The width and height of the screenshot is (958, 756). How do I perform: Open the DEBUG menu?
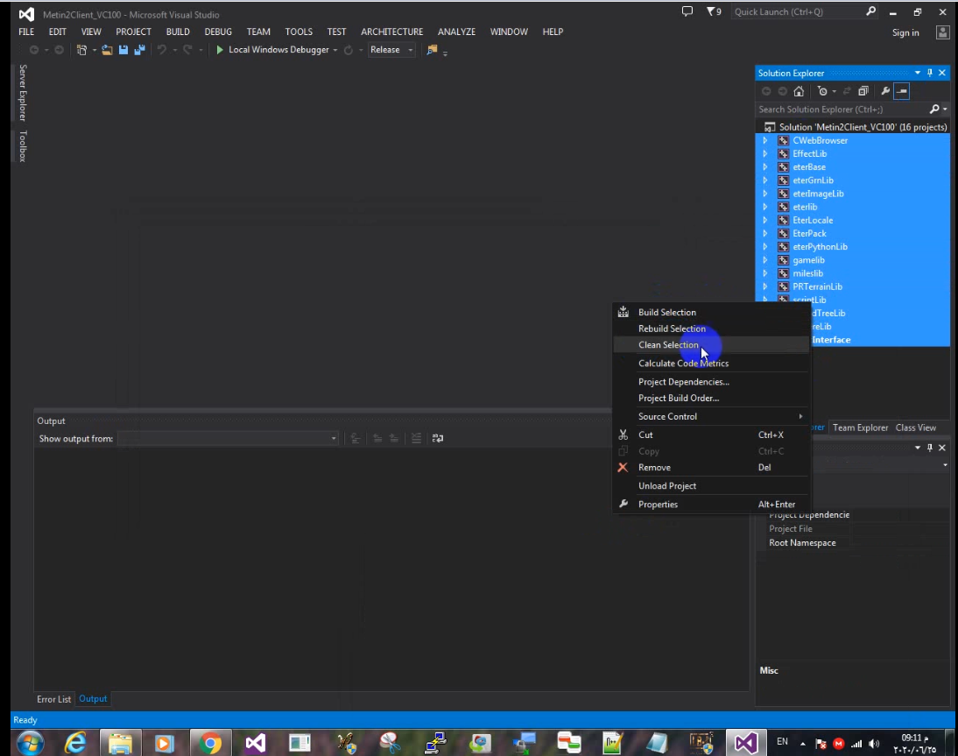218,32
